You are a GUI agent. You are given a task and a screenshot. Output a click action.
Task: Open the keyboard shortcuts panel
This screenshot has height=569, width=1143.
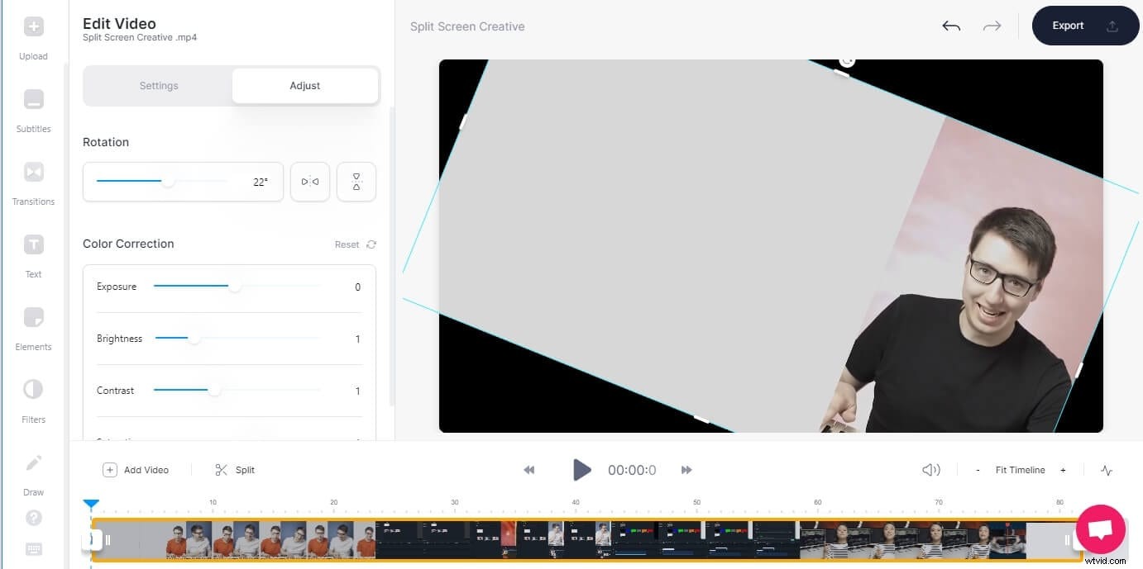[x=33, y=548]
